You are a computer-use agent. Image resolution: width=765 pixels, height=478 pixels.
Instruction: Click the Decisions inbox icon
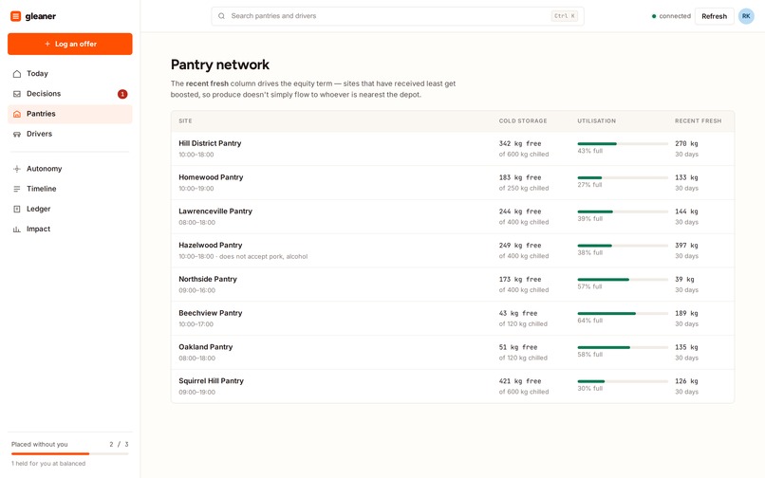click(x=16, y=94)
